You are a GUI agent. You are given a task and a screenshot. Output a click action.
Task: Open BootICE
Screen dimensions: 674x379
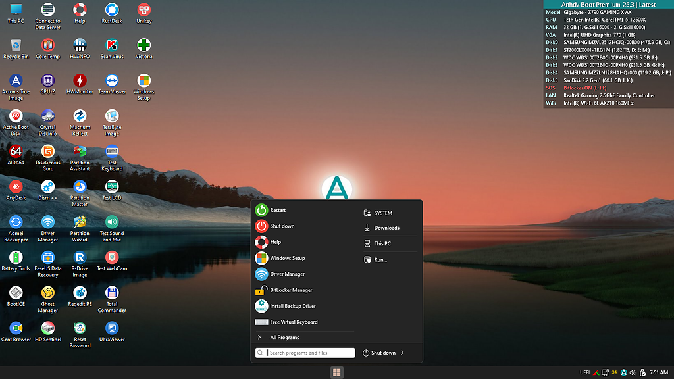point(16,296)
